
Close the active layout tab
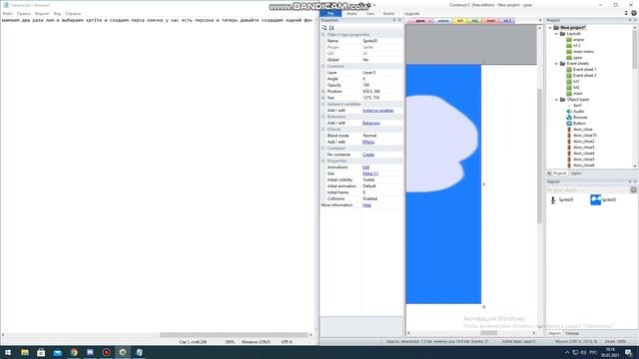(430, 21)
